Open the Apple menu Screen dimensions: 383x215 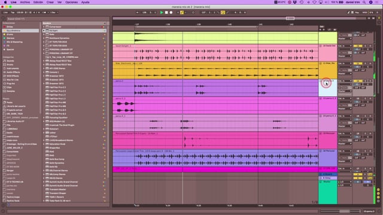[5, 2]
